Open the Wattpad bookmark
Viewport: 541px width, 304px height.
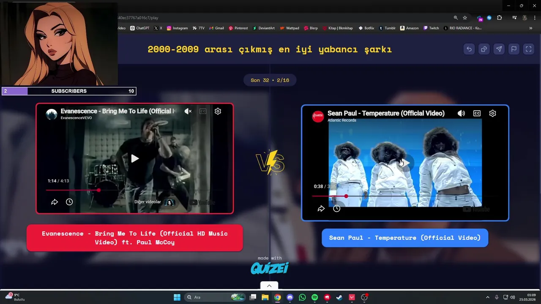(x=290, y=28)
